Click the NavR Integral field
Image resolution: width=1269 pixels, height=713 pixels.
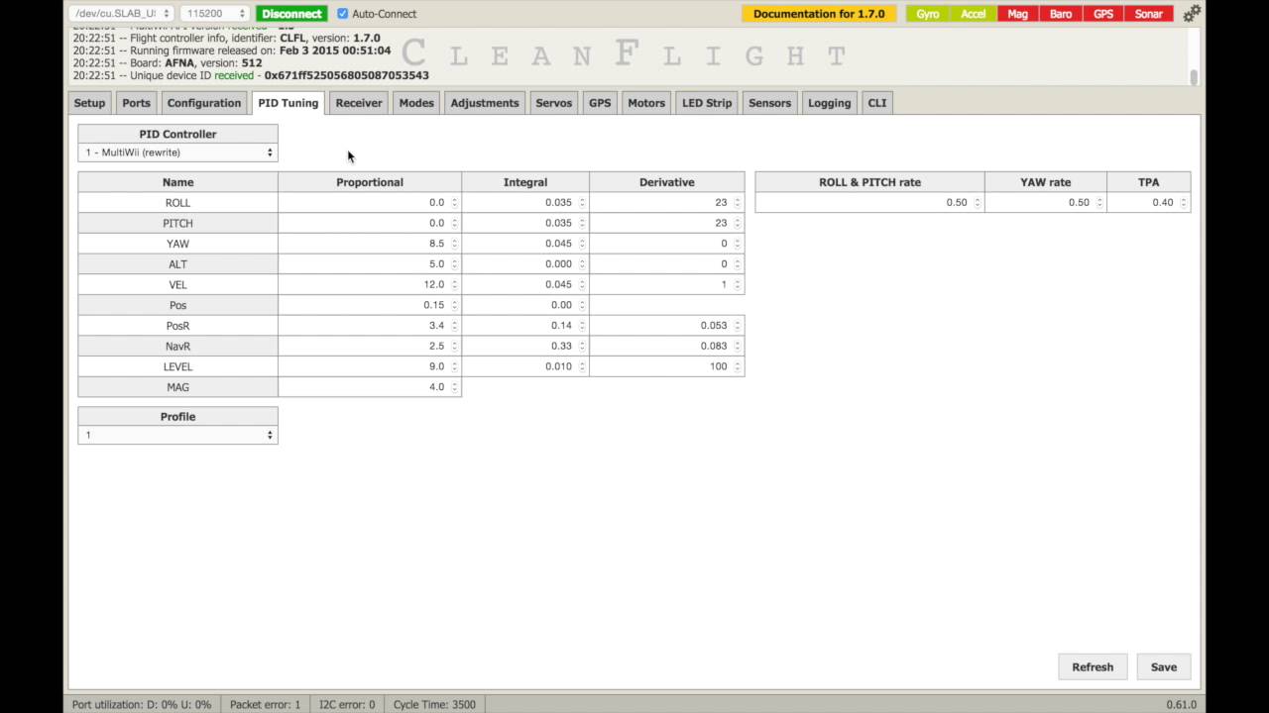525,346
